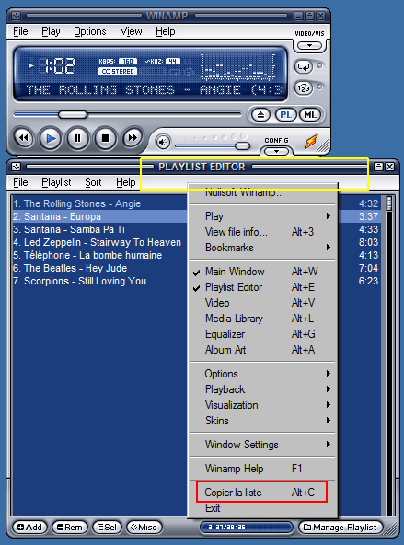Select Led Zeppelin - Stairway To Heaven track

click(98, 242)
